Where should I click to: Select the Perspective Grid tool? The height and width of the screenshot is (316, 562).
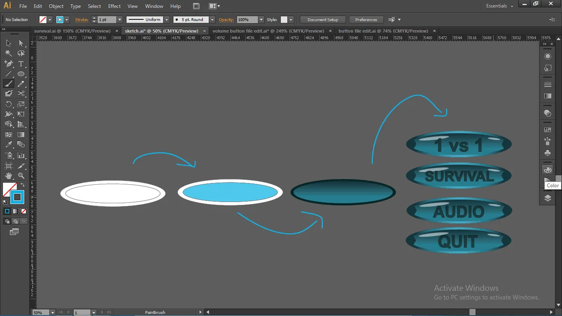tap(21, 124)
